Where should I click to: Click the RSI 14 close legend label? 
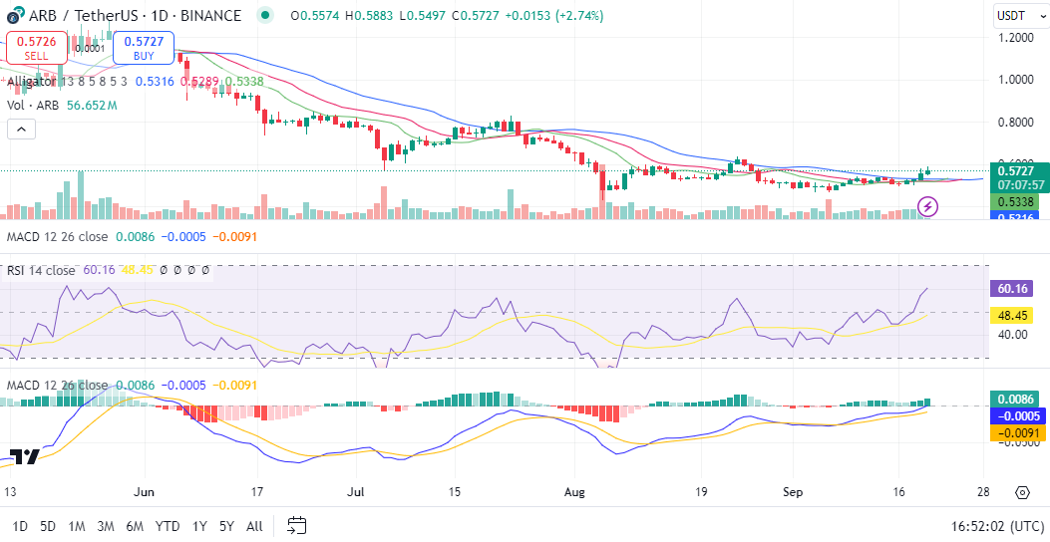click(41, 270)
